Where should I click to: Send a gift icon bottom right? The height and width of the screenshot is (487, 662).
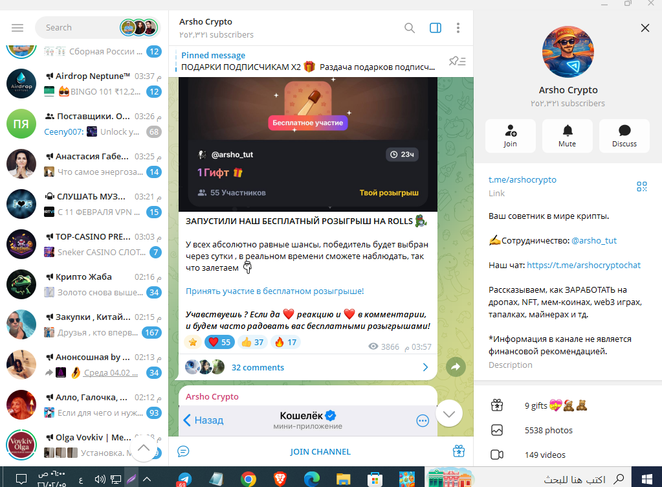[x=459, y=451]
